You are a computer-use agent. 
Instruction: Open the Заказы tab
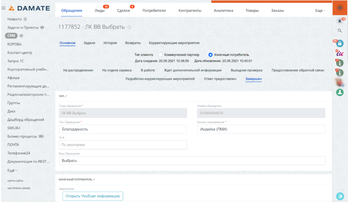click(277, 11)
